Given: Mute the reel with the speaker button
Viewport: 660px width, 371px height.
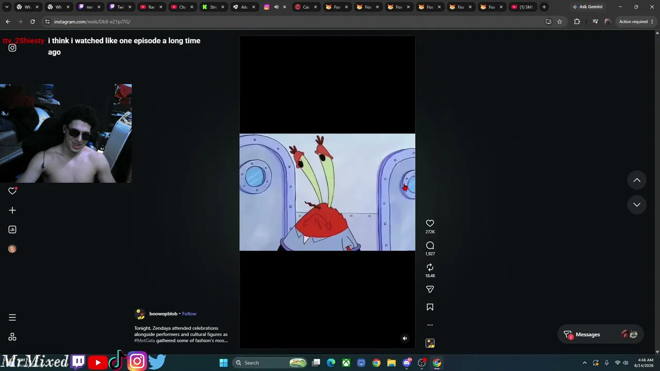Looking at the screenshot, I should [405, 339].
